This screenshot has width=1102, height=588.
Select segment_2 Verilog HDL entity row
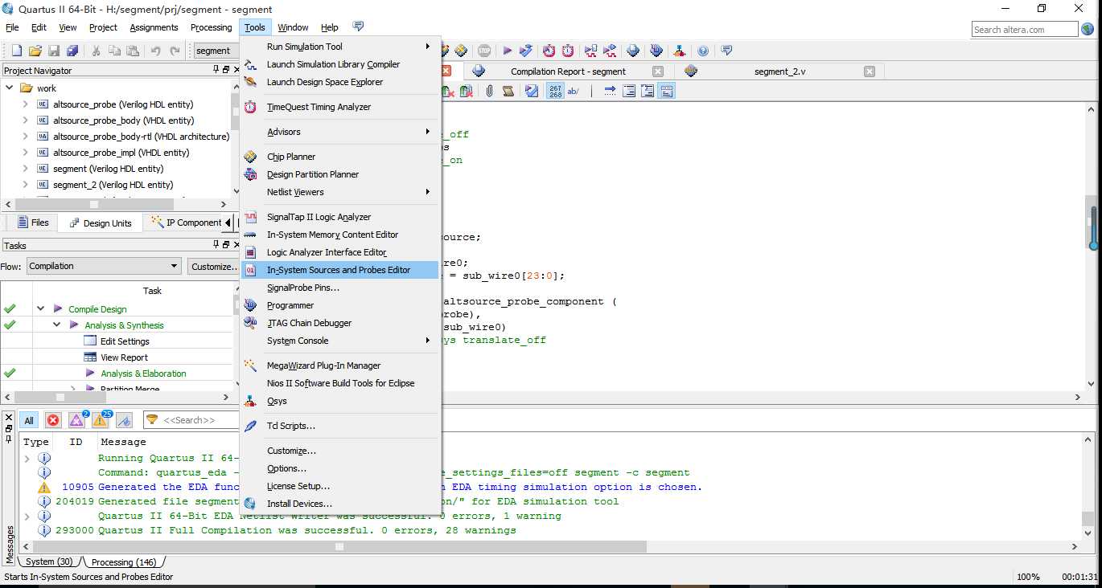click(113, 185)
